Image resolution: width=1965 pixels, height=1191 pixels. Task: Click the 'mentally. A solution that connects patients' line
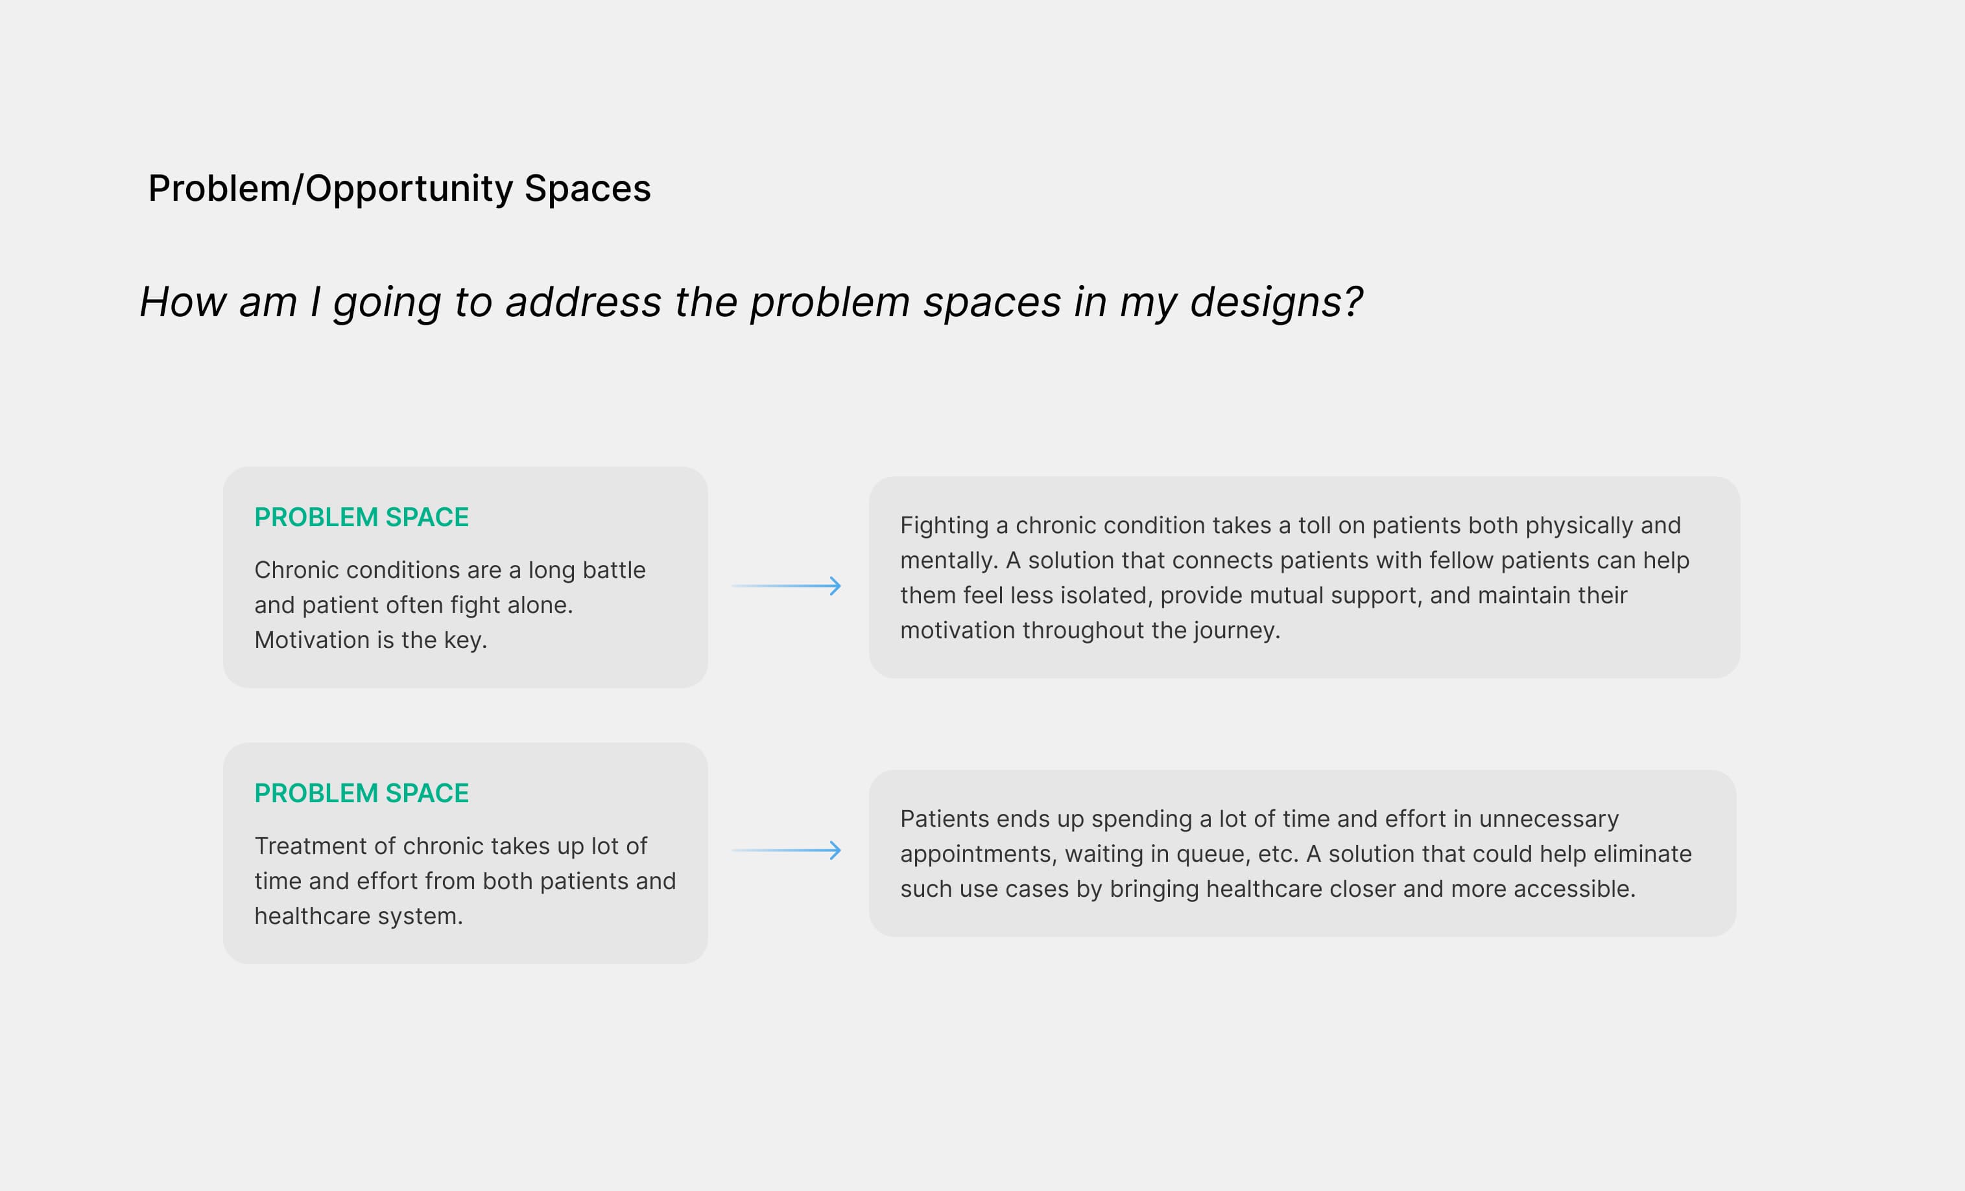pyautogui.click(x=1294, y=560)
